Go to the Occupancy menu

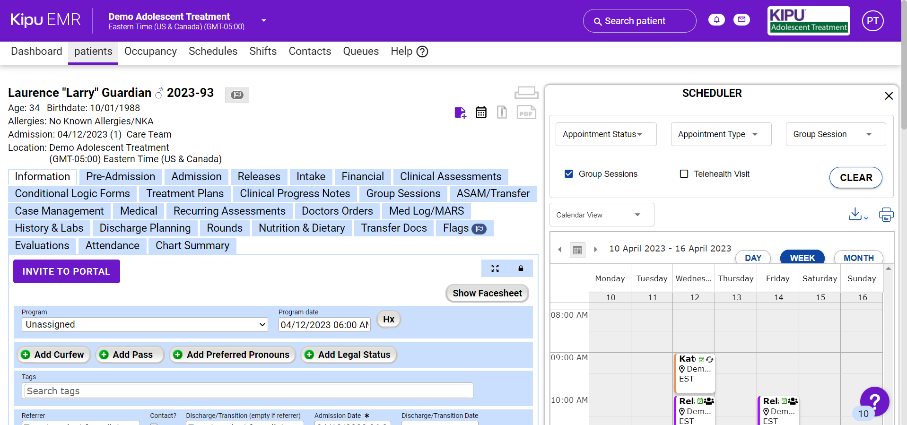click(x=150, y=52)
